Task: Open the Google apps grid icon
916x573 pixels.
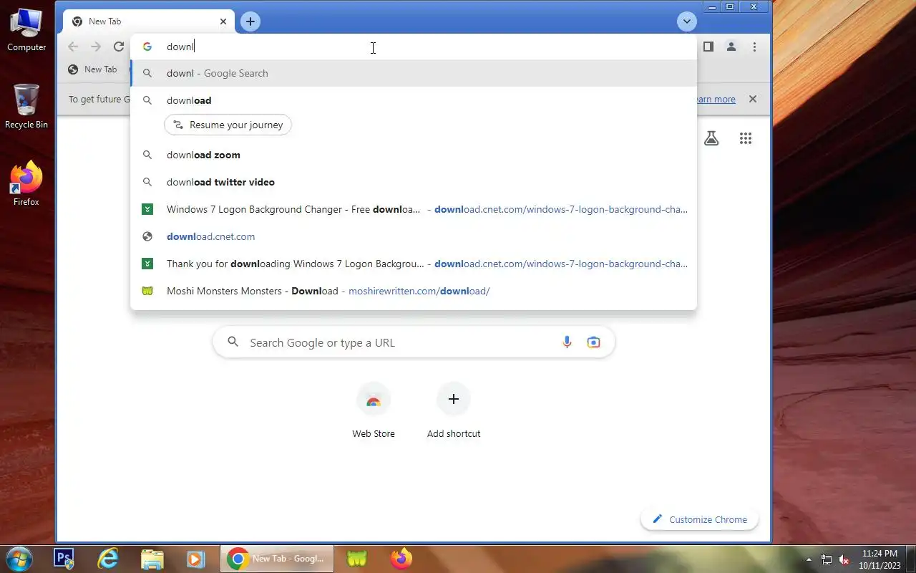Action: click(746, 138)
